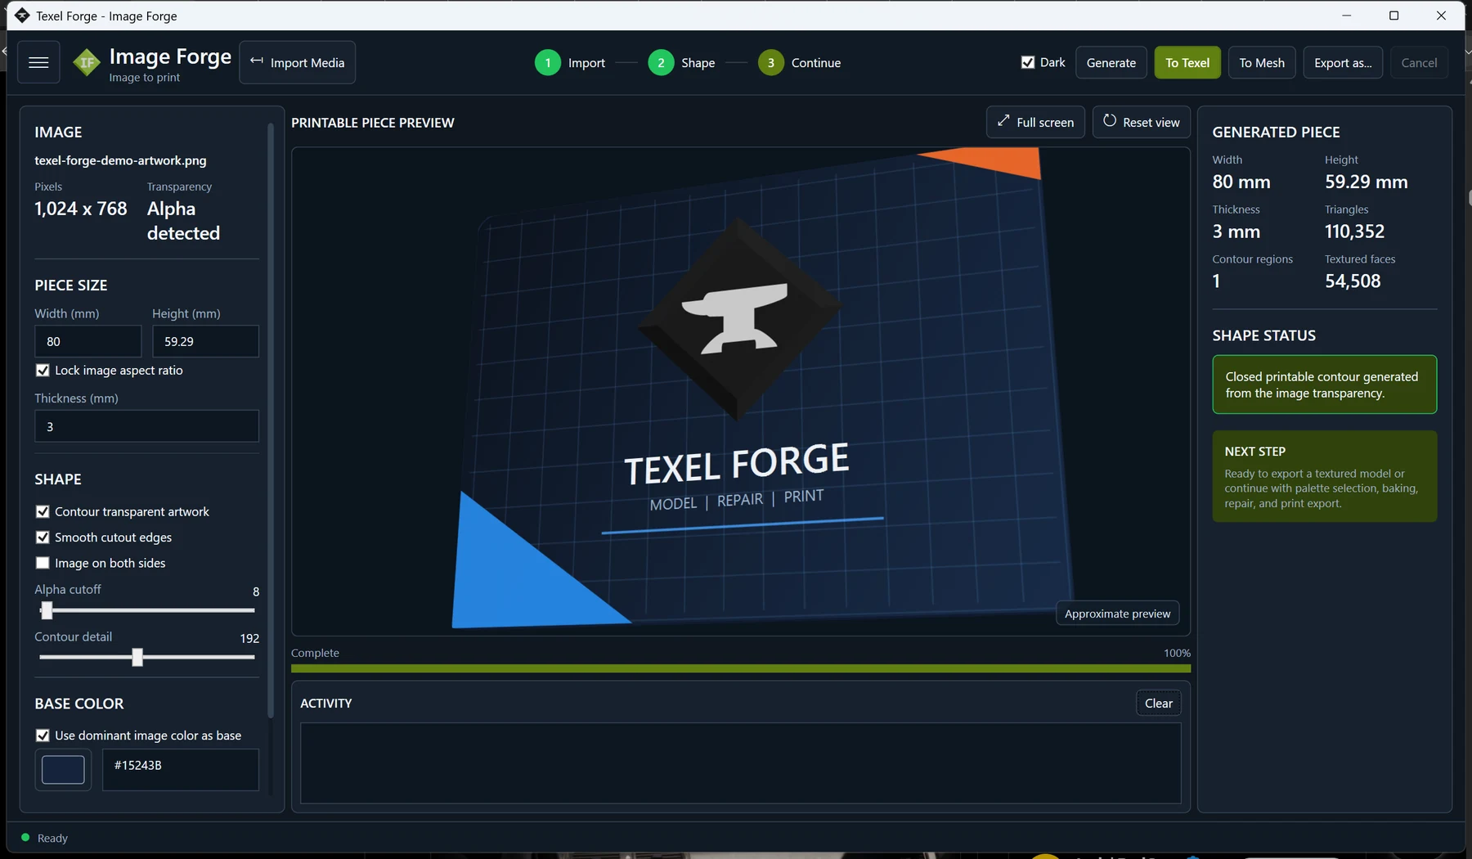Click the To Mesh button

pyautogui.click(x=1262, y=62)
